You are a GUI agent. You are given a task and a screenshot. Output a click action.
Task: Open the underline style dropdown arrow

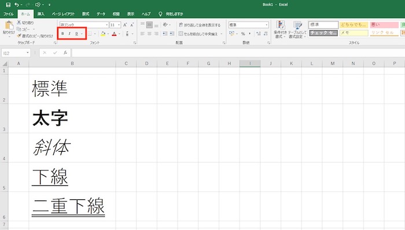82,34
